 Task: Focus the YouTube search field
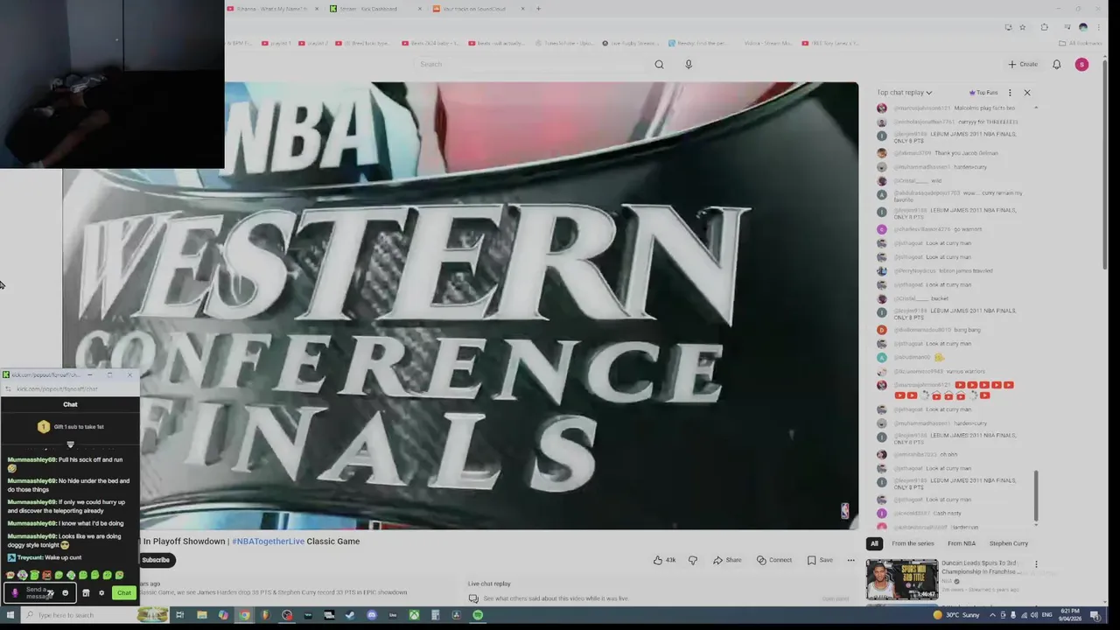coord(529,64)
